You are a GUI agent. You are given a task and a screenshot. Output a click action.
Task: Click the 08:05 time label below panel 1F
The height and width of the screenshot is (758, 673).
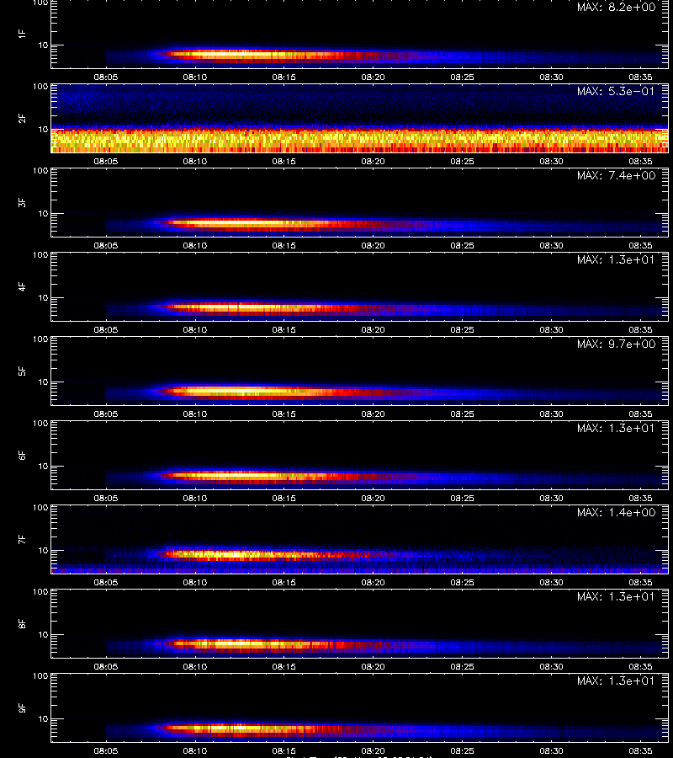click(106, 77)
